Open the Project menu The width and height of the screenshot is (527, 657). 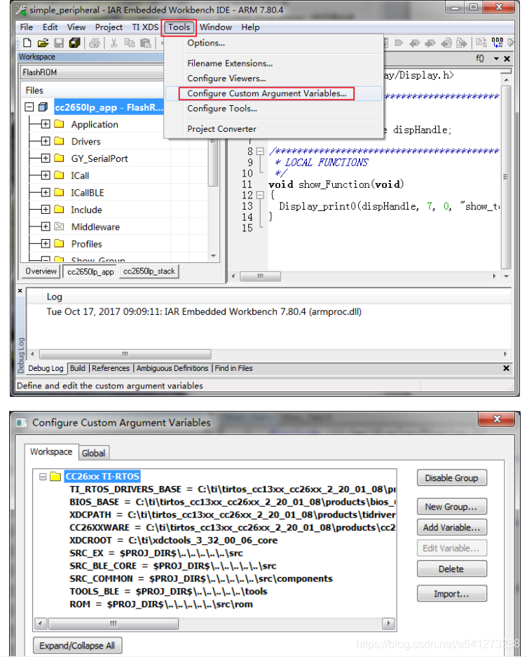[109, 27]
